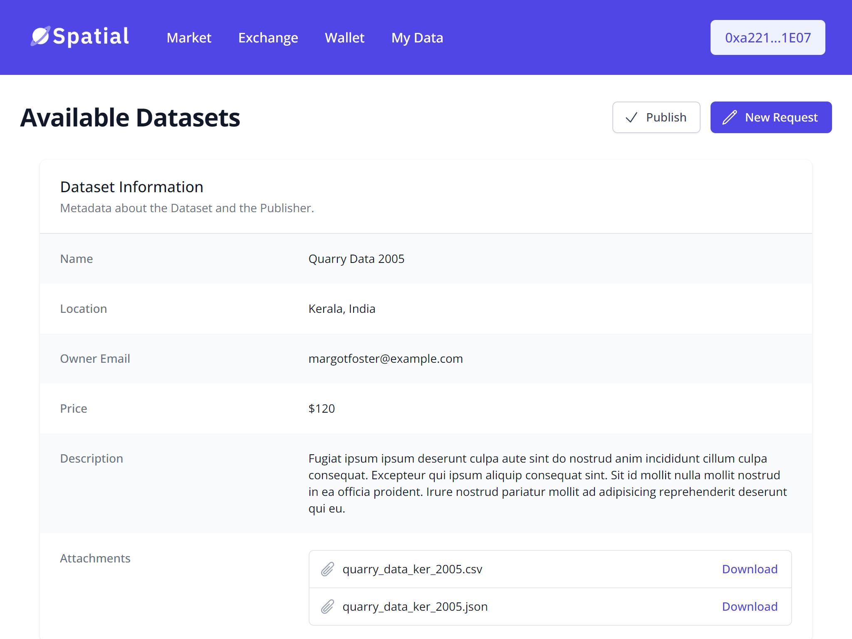The height and width of the screenshot is (639, 852).
Task: Click the wallet address 0xa221...1E07 button
Action: [x=768, y=37]
